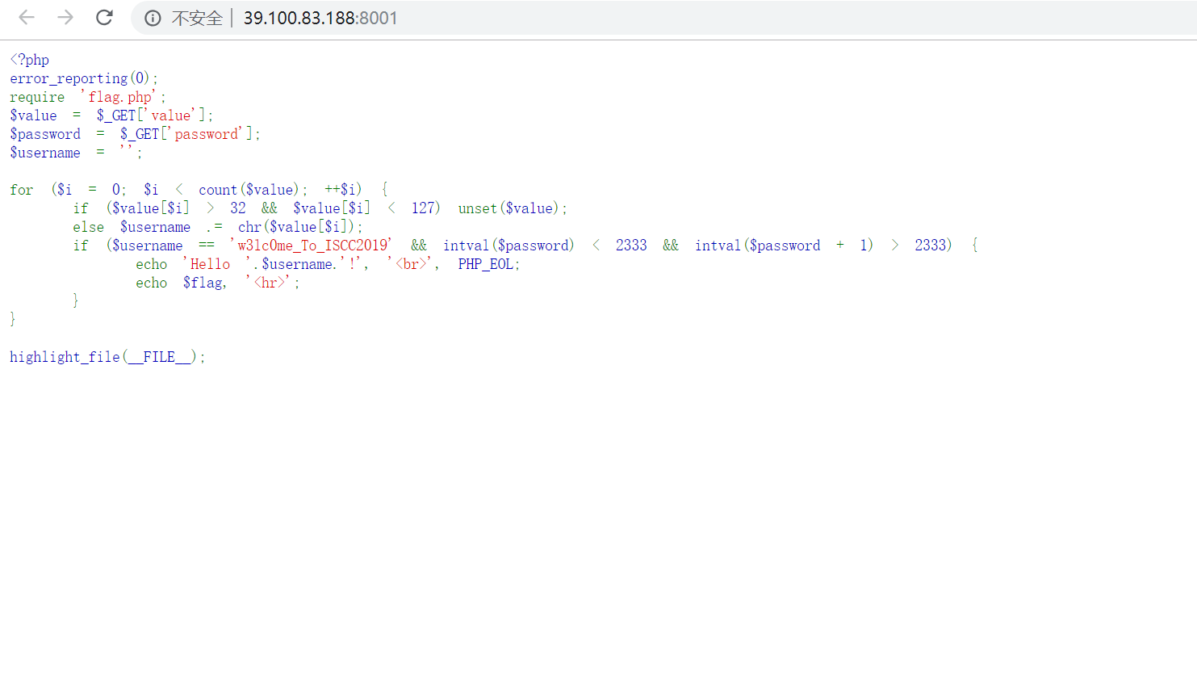Click chr($value[$i]) expression
The width and height of the screenshot is (1197, 697).
click(x=296, y=227)
